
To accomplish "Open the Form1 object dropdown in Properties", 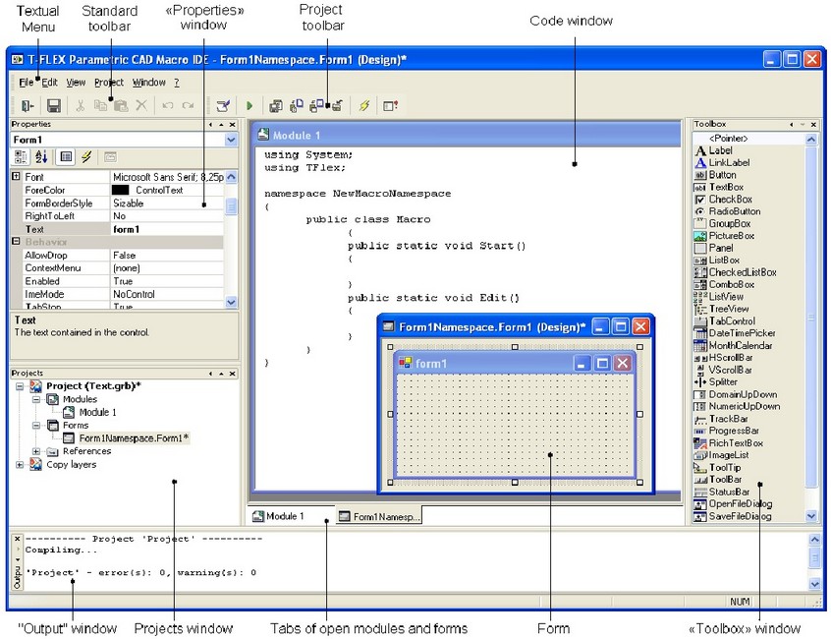I will pos(231,141).
